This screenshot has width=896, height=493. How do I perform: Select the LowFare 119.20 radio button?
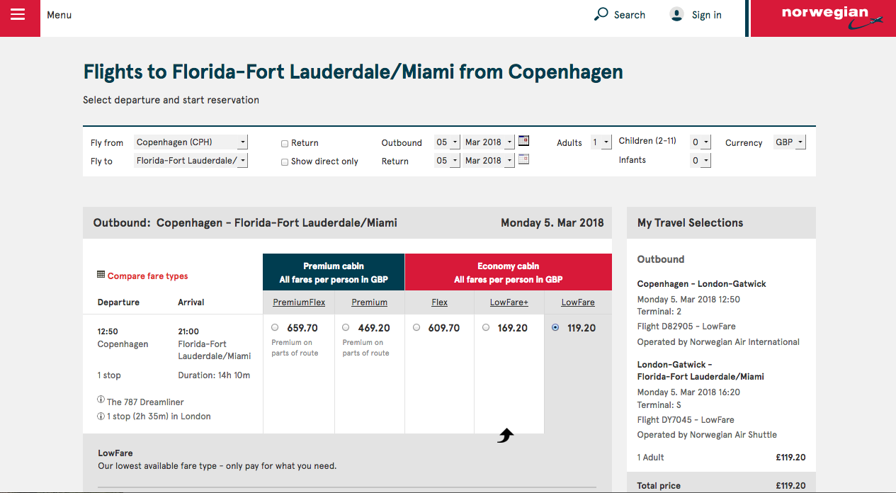(x=555, y=327)
